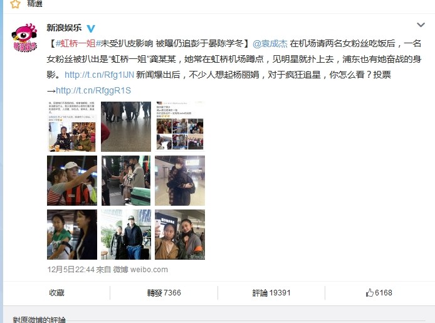This screenshot has width=435, height=323.
Task: Open 評論 19391 comments
Action: pos(271,293)
